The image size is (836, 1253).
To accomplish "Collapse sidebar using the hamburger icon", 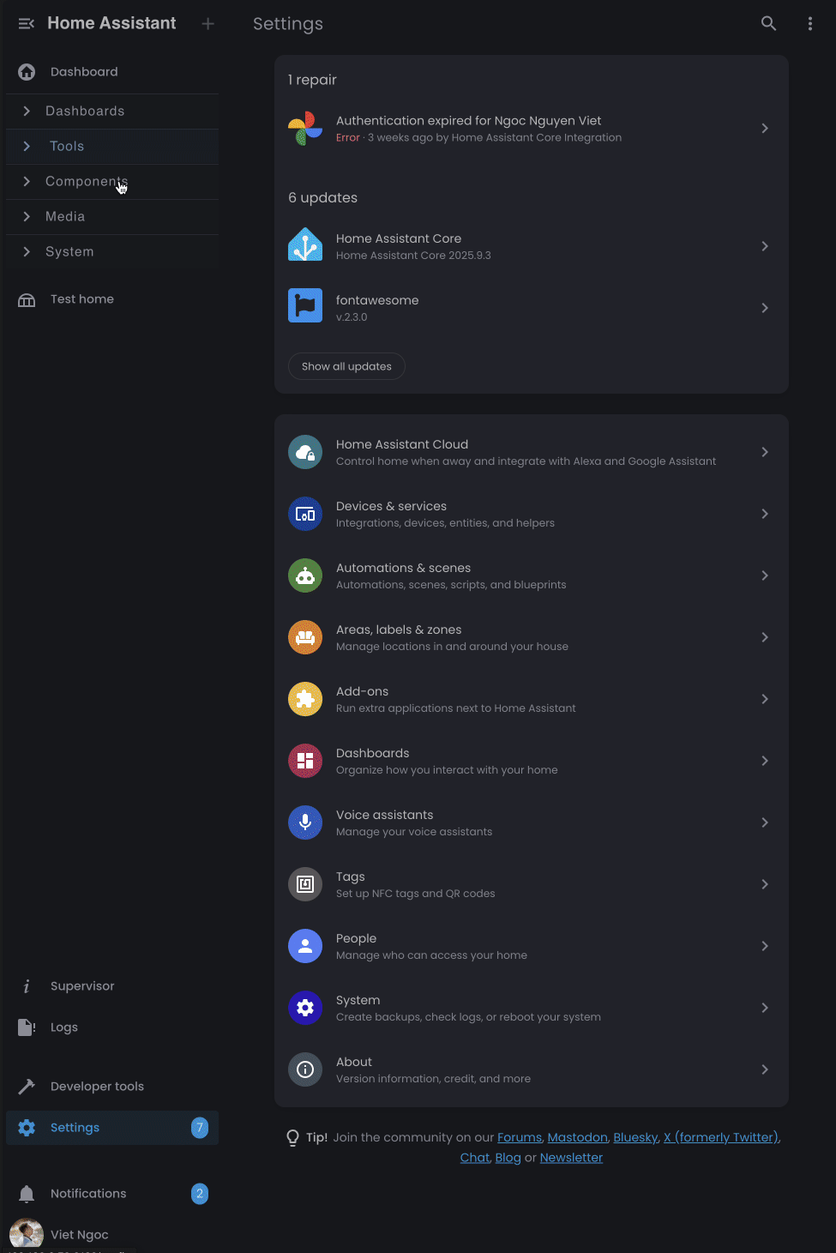I will point(27,24).
